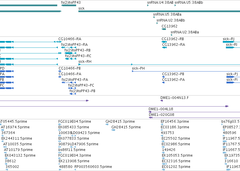Click fs(2)ltoPP43-PC protein label
Screen dimensions: 240x171
pyautogui.click(x=81, y=85)
